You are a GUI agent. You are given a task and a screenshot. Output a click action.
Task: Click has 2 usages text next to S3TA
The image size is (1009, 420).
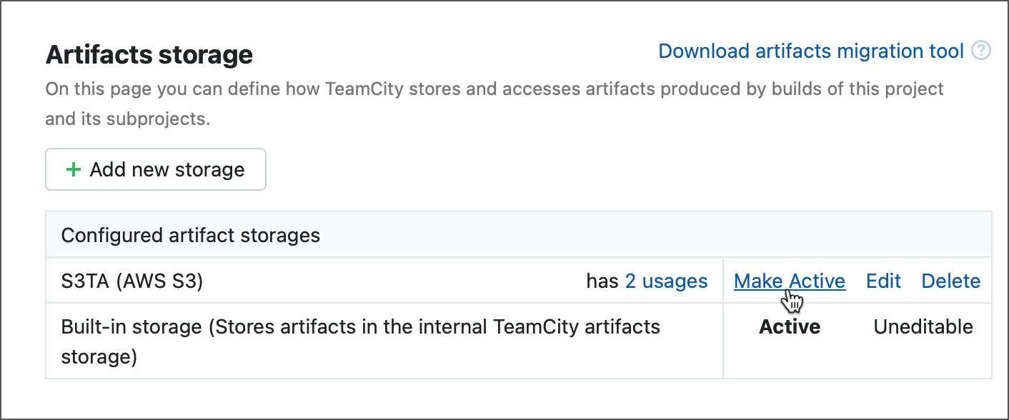(x=647, y=281)
